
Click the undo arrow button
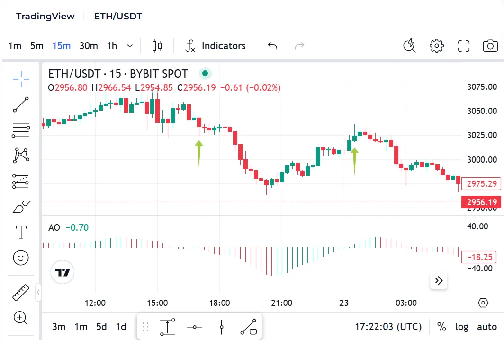click(x=272, y=46)
